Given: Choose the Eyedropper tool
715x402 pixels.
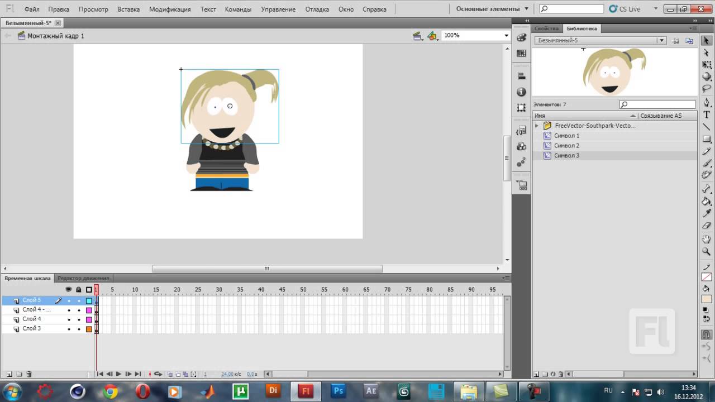Looking at the screenshot, I should point(706,214).
